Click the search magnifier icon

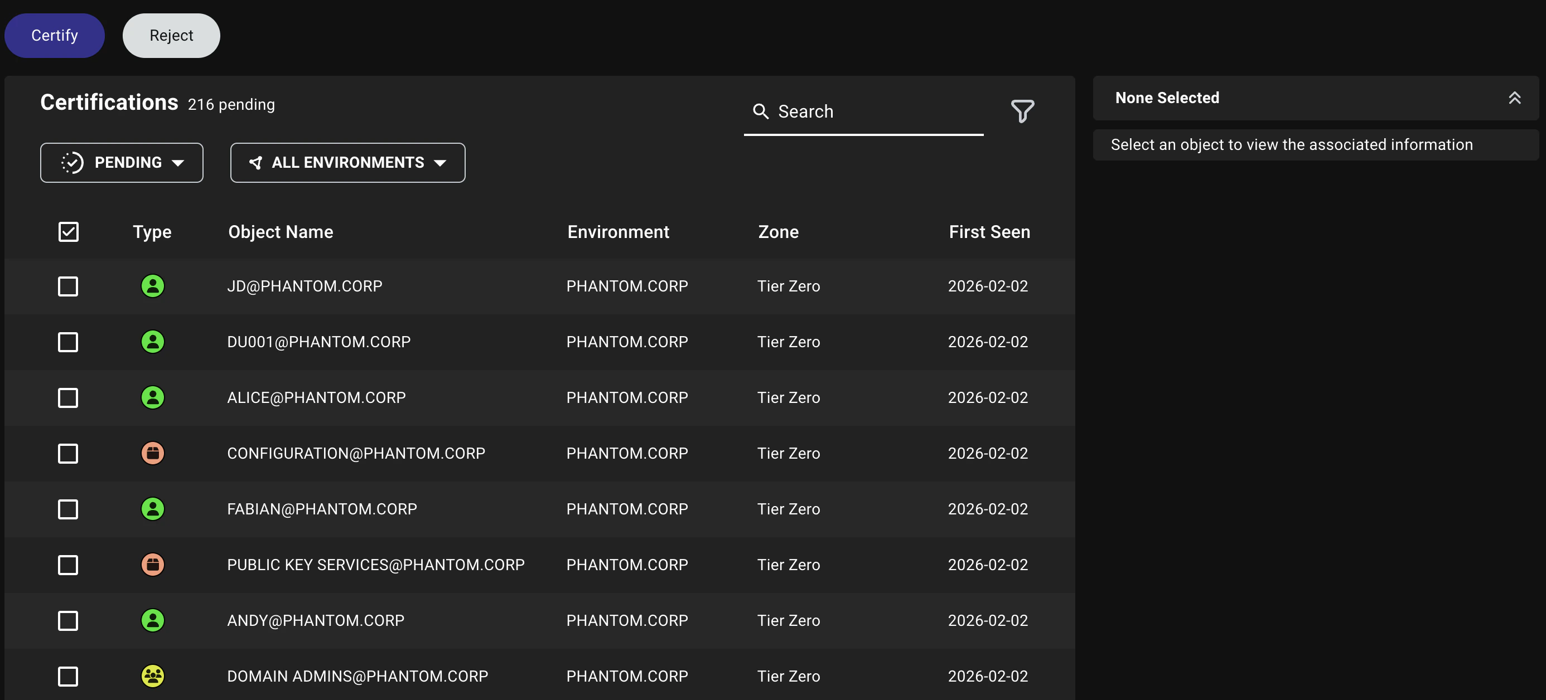pos(760,111)
